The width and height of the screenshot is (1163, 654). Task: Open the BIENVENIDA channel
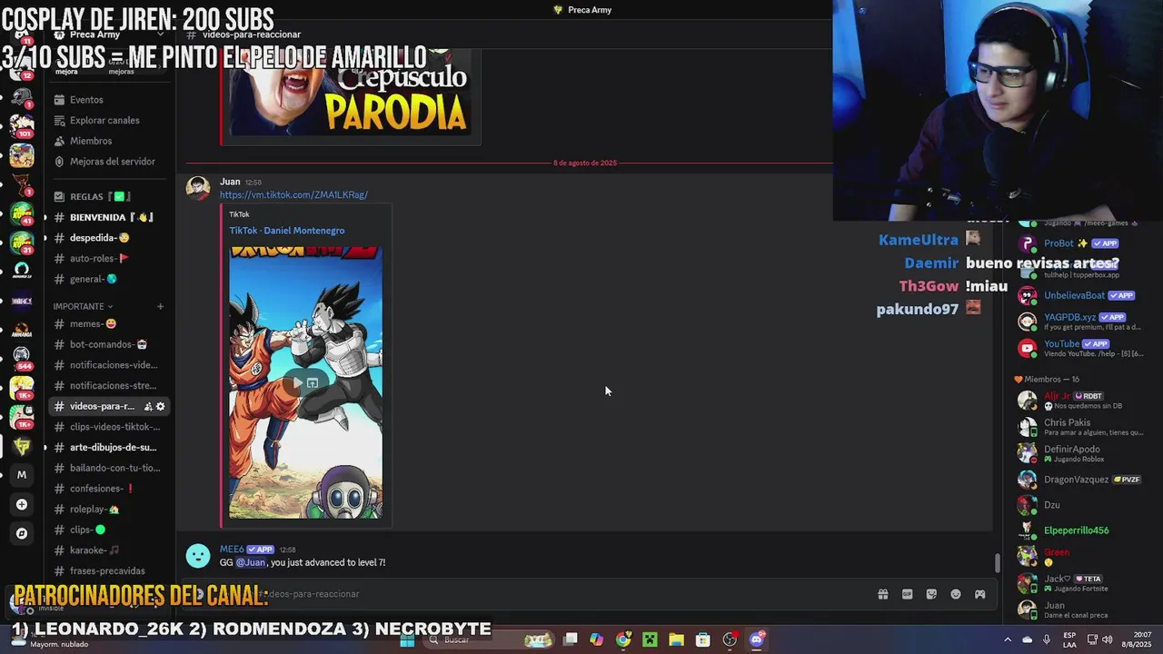coord(109,217)
